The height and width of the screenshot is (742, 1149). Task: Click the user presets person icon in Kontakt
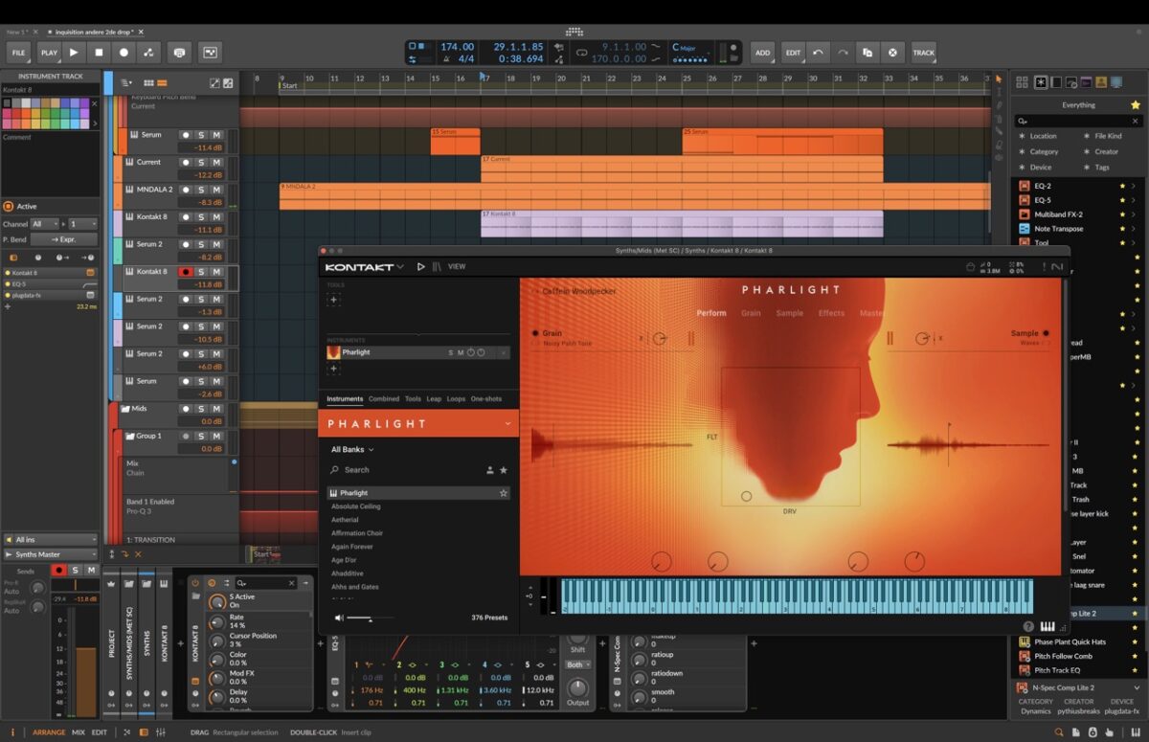[489, 470]
